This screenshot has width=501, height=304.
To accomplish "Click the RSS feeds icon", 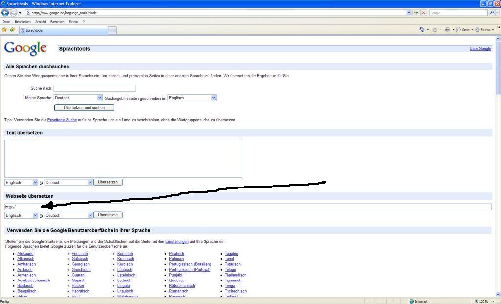I will (434, 30).
